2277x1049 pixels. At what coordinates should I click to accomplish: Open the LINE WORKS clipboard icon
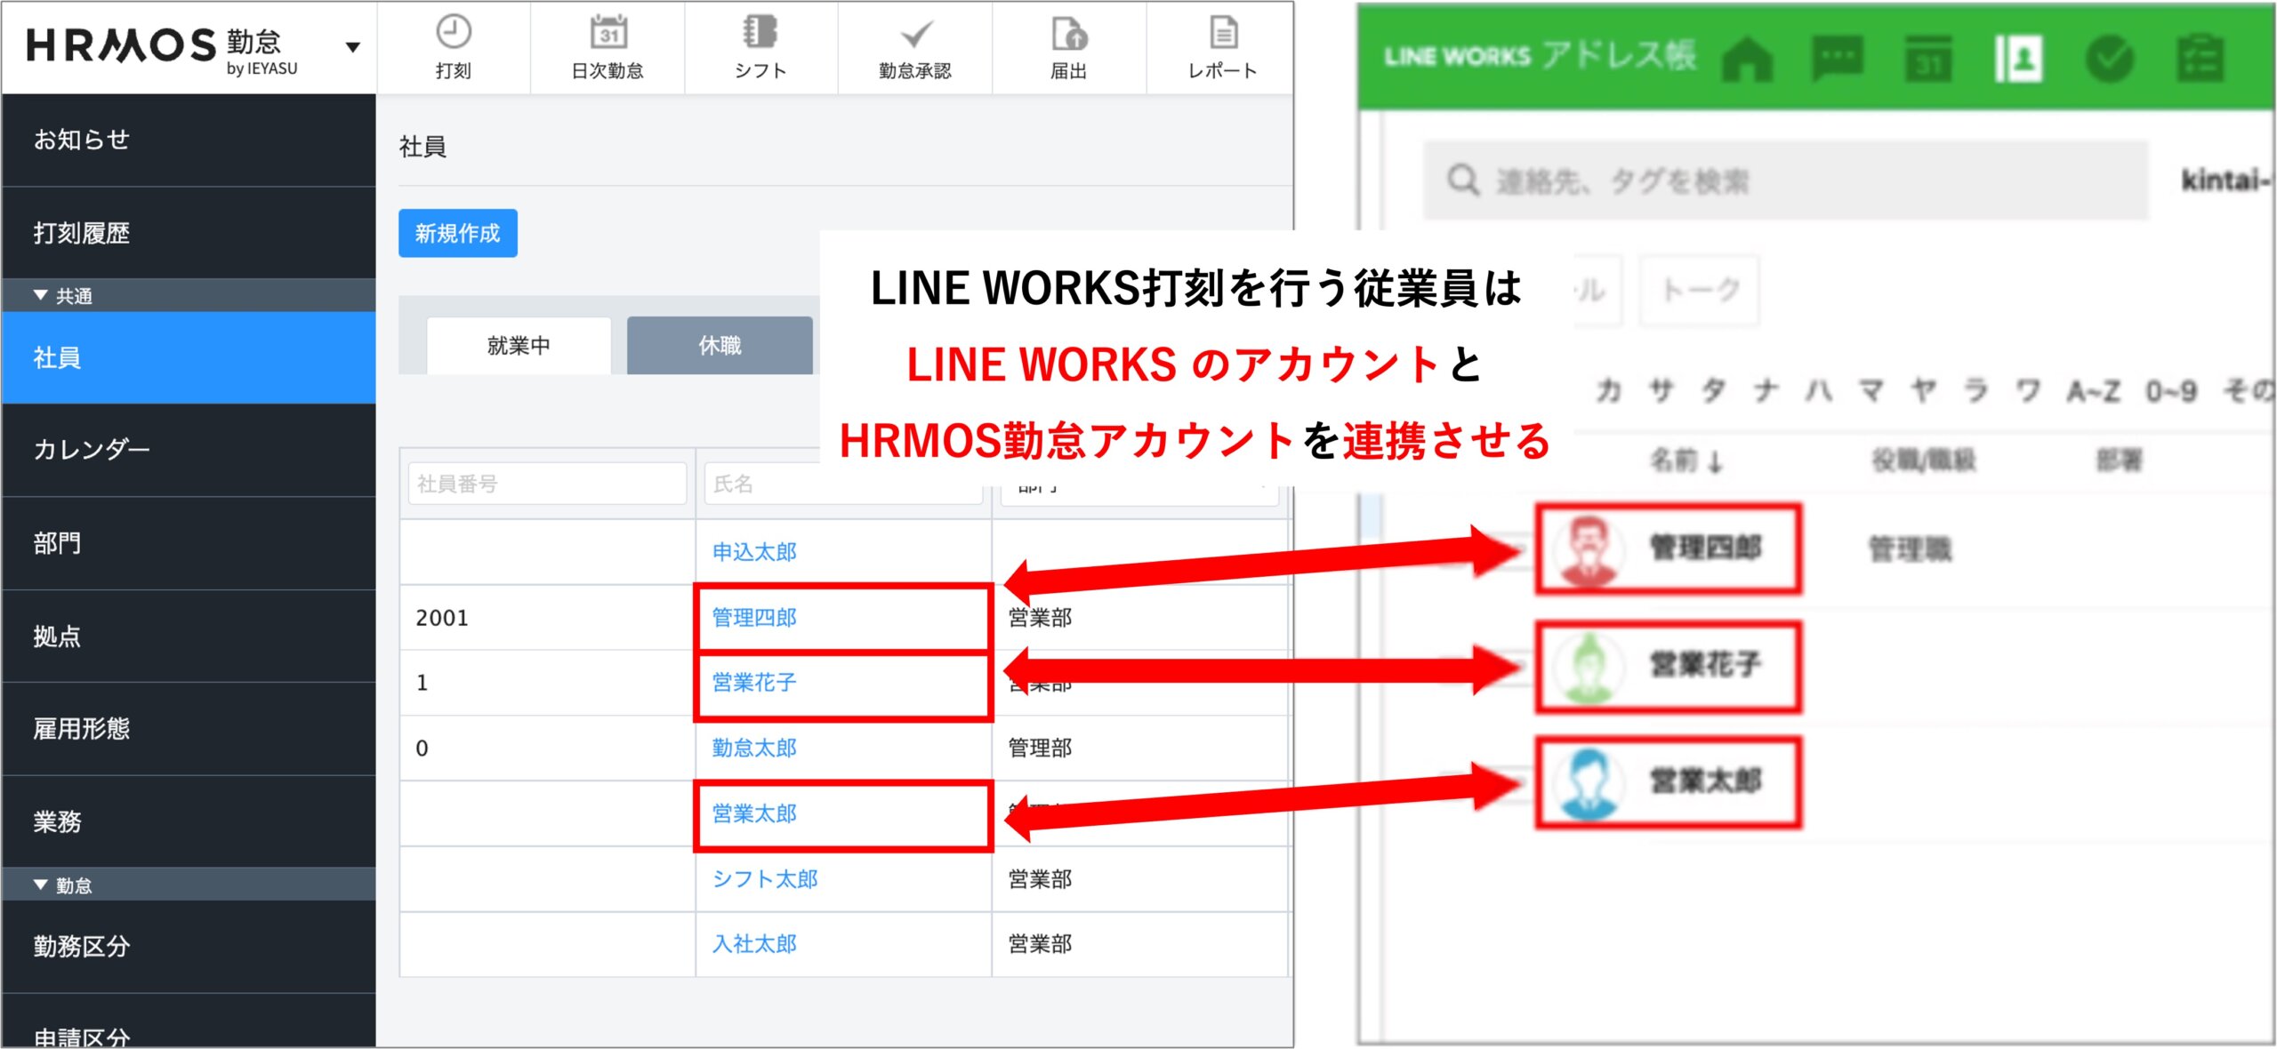(2200, 59)
